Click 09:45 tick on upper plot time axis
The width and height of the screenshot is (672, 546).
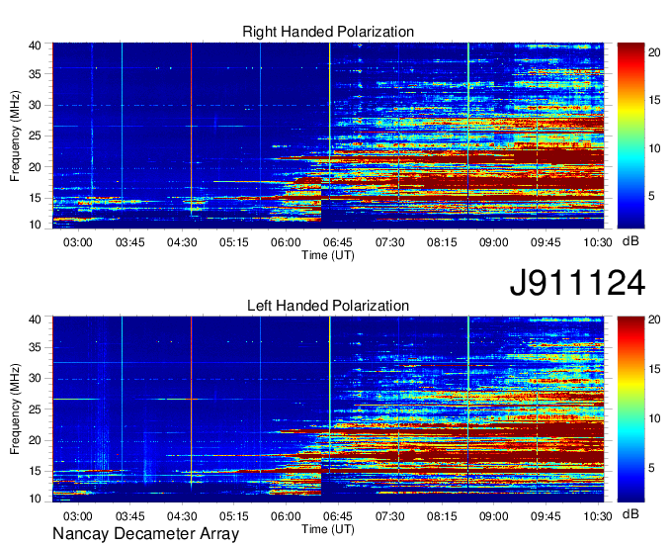click(x=546, y=242)
